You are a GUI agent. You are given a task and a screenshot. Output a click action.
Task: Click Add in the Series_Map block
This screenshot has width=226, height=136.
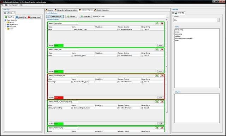point(161,71)
